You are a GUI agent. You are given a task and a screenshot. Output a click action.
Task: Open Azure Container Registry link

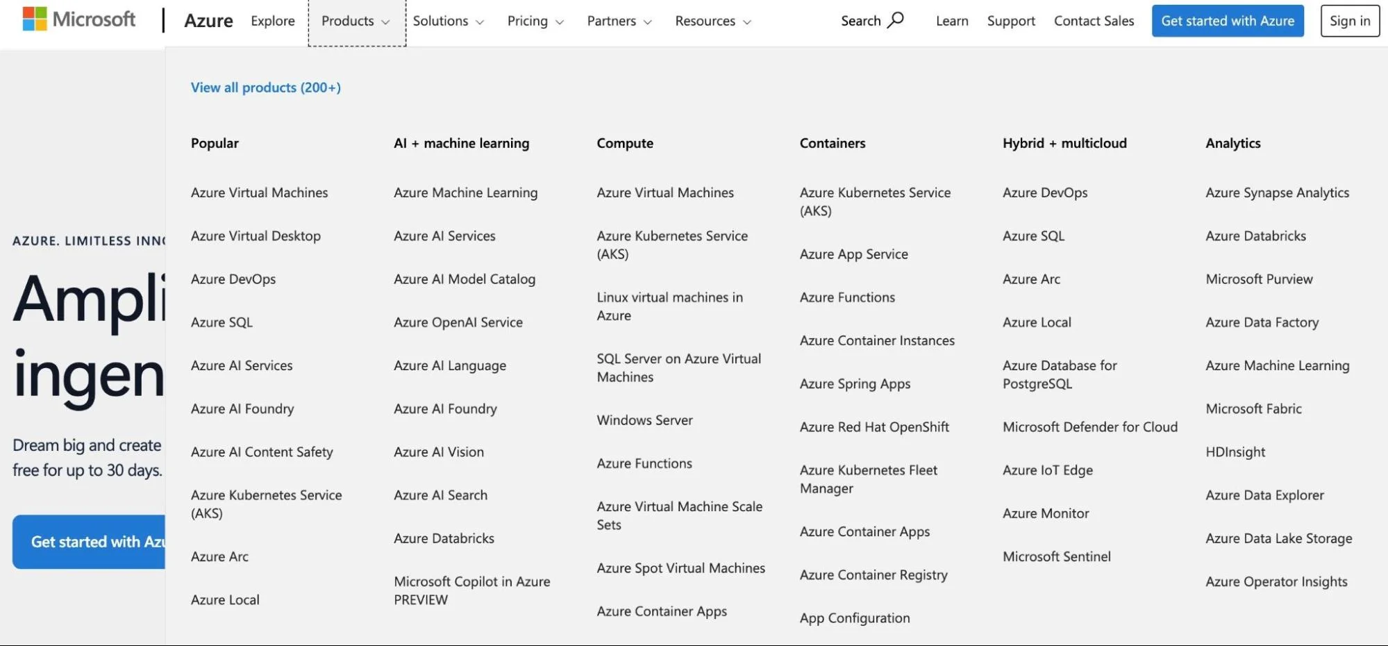(x=873, y=575)
